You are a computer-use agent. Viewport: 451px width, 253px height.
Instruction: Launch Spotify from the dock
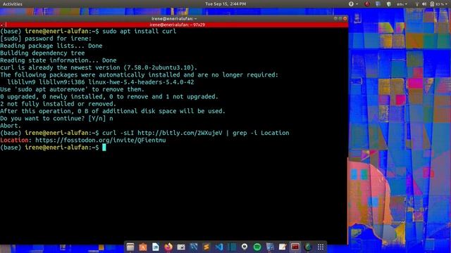tap(257, 247)
